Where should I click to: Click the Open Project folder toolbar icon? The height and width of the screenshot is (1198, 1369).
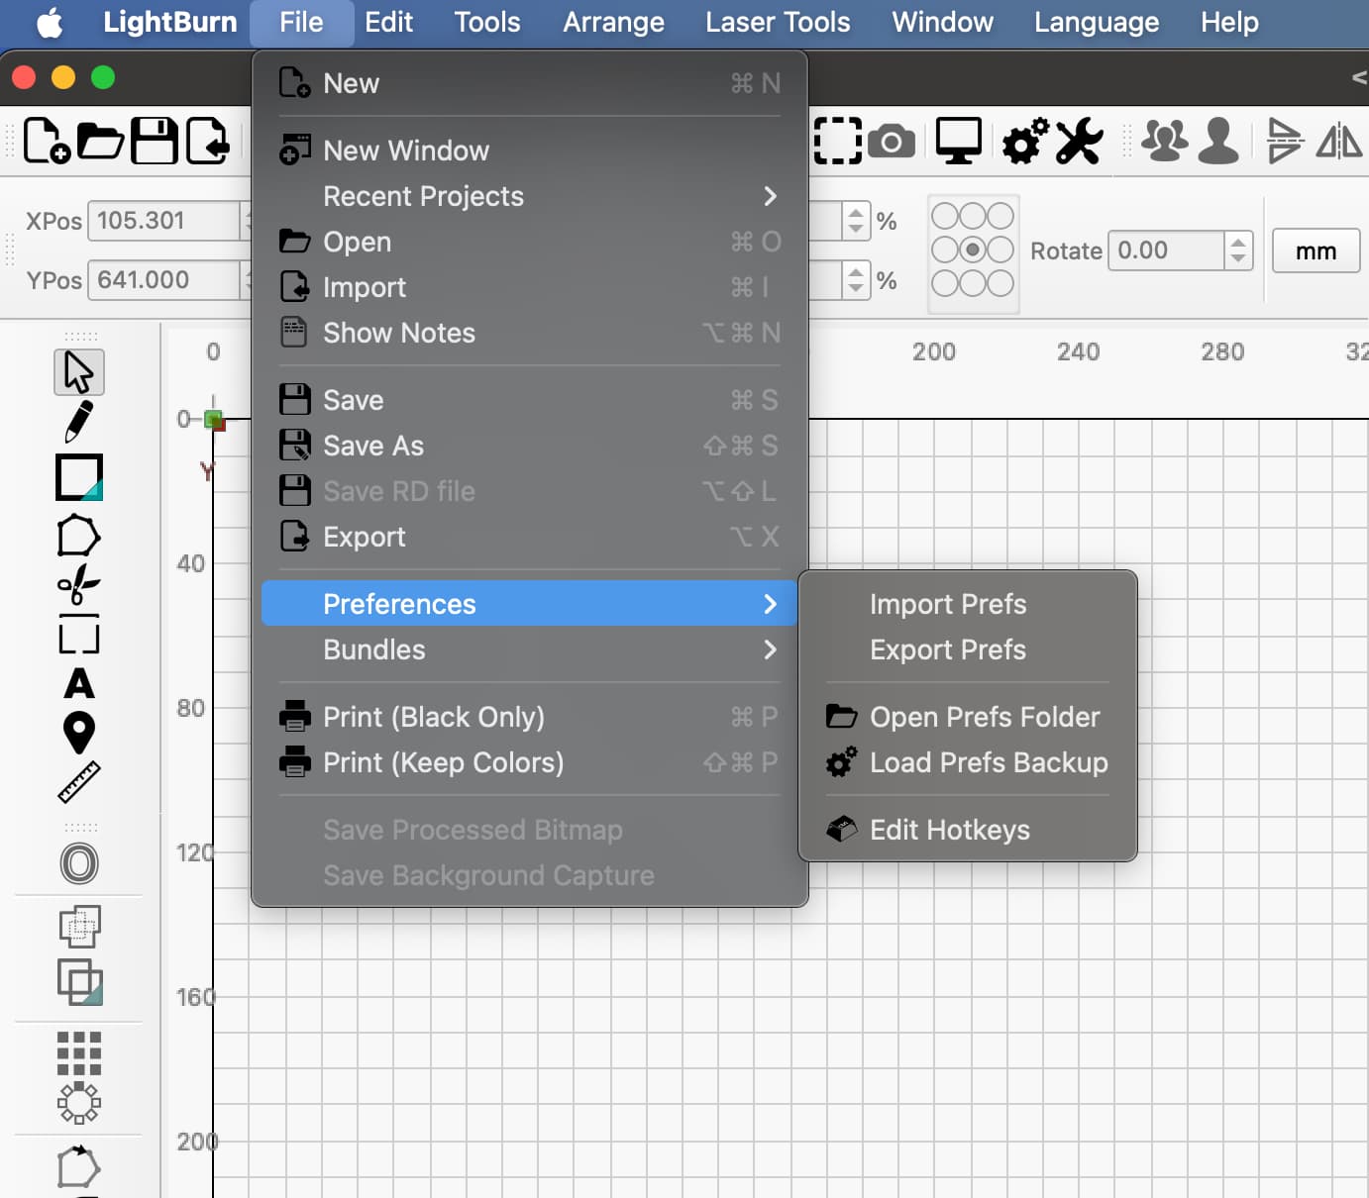[101, 141]
